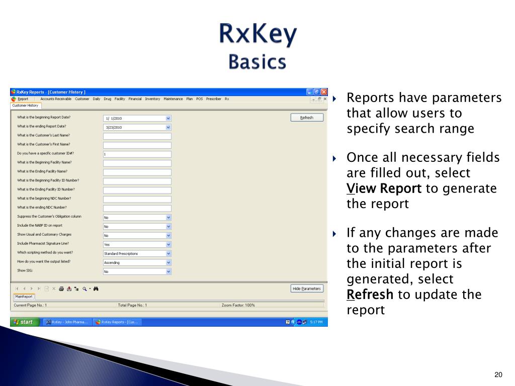
Task: Select the Customer History tab
Action: (26, 106)
